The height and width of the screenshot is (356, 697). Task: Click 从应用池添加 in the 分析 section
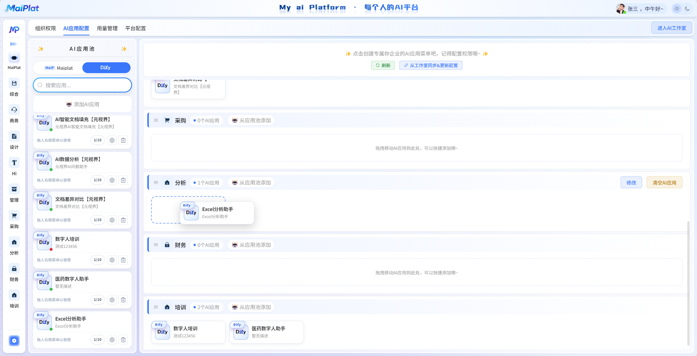251,183
